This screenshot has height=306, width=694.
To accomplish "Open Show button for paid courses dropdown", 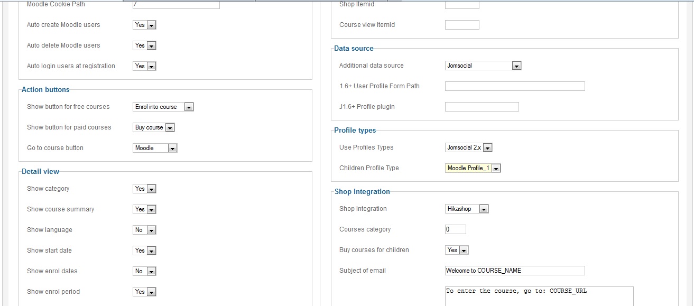I will pos(154,127).
